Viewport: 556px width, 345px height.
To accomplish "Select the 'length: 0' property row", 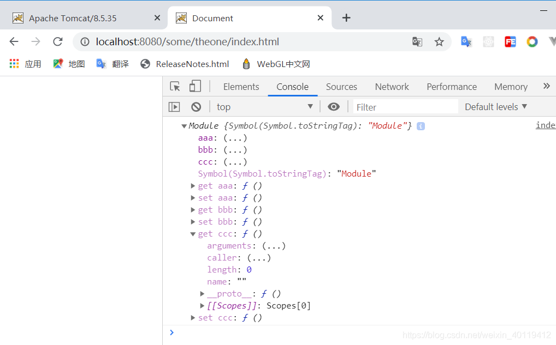I will pos(229,270).
